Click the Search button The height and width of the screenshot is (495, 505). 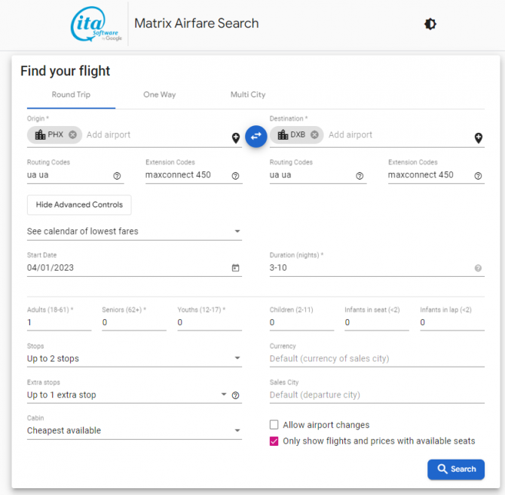point(456,469)
